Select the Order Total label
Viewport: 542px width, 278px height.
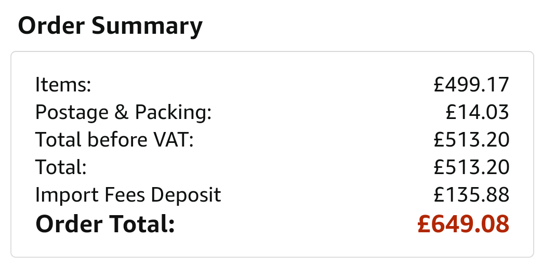[105, 224]
